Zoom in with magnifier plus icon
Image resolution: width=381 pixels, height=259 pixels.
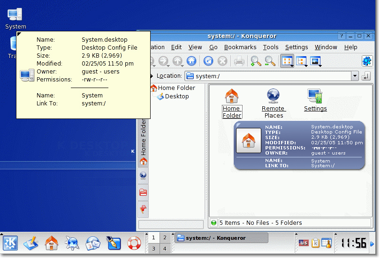tap(256, 61)
